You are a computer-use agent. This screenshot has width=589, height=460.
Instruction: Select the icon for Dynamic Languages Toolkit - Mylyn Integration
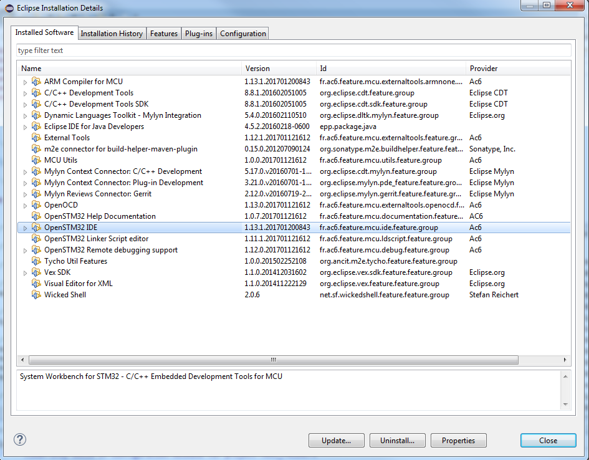pyautogui.click(x=36, y=115)
